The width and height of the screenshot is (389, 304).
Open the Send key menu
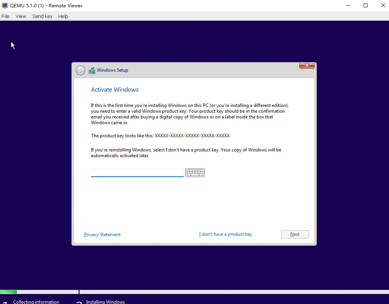tap(42, 16)
